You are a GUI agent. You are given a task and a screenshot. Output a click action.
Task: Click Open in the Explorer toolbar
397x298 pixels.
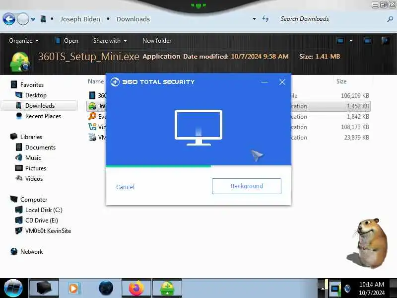click(67, 41)
